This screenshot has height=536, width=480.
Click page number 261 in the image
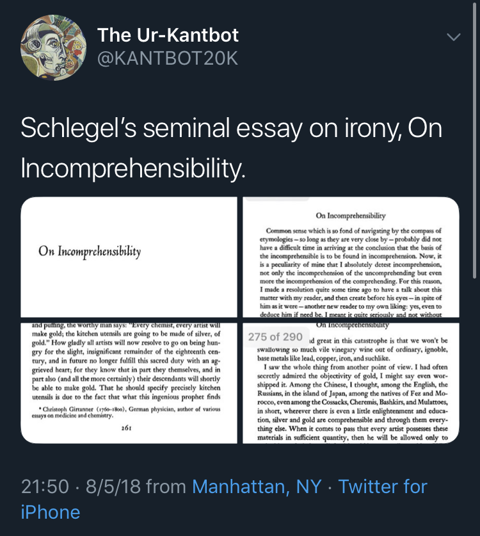[127, 428]
